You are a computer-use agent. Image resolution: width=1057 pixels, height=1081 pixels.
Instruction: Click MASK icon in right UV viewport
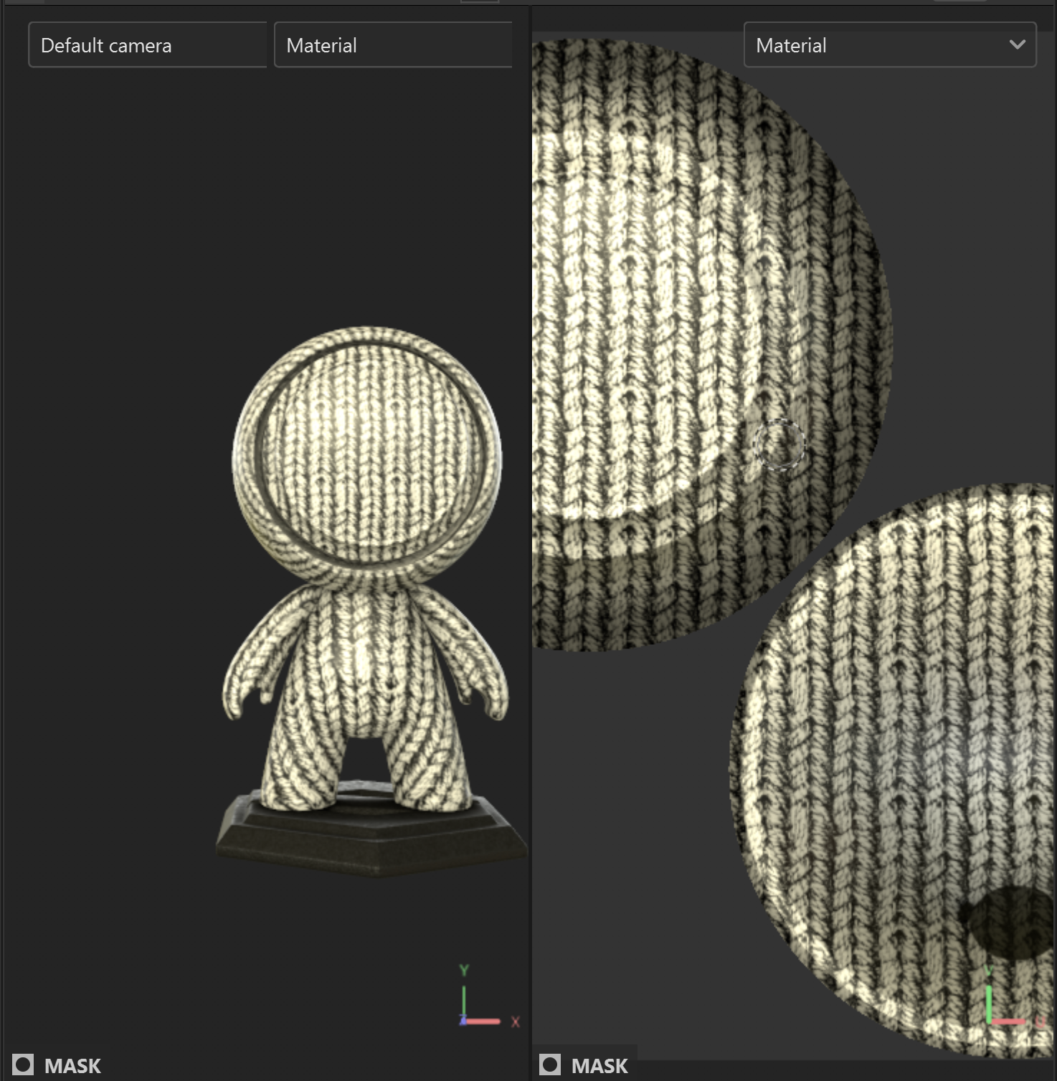coord(550,1065)
